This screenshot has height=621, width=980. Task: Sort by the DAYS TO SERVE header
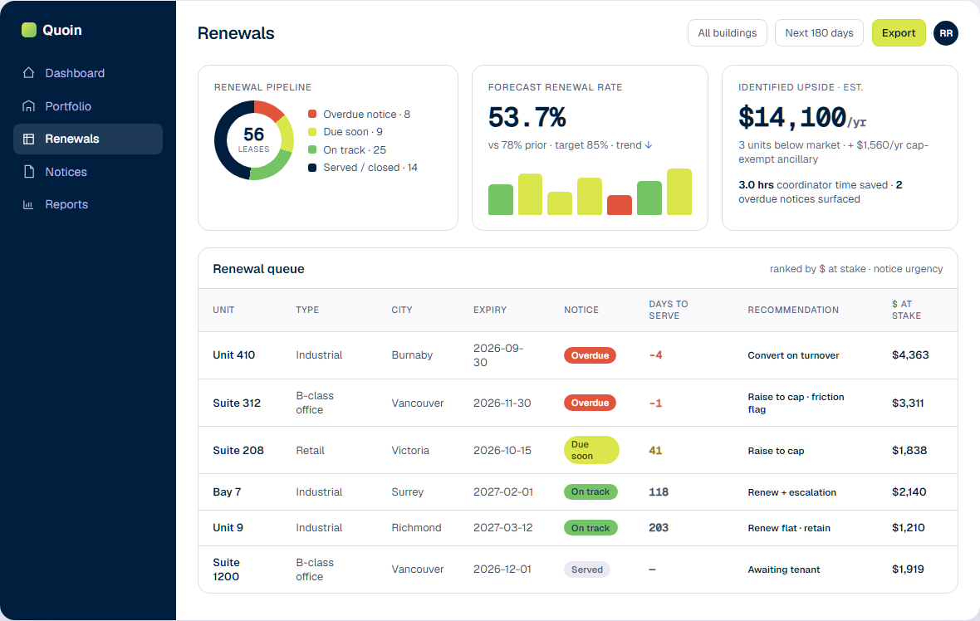[668, 310]
